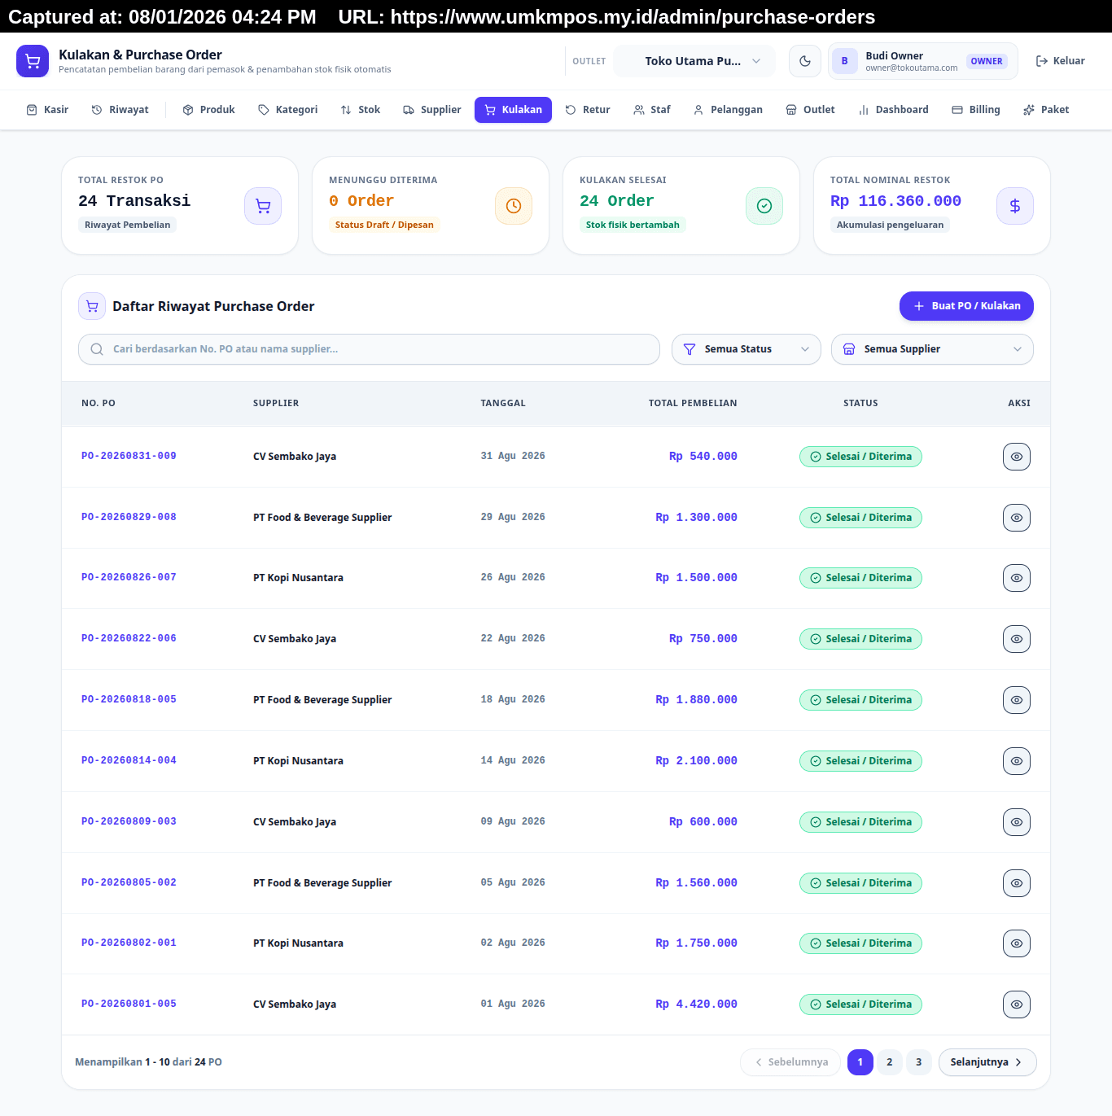Open the Kategori tab
The image size is (1112, 1116).
pyautogui.click(x=287, y=110)
